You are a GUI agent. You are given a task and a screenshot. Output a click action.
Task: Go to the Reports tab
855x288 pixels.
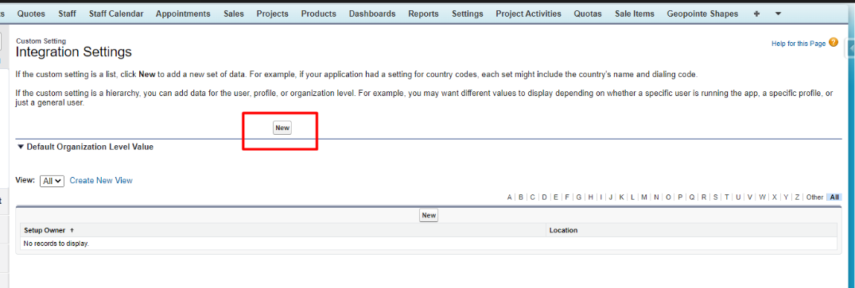424,13
